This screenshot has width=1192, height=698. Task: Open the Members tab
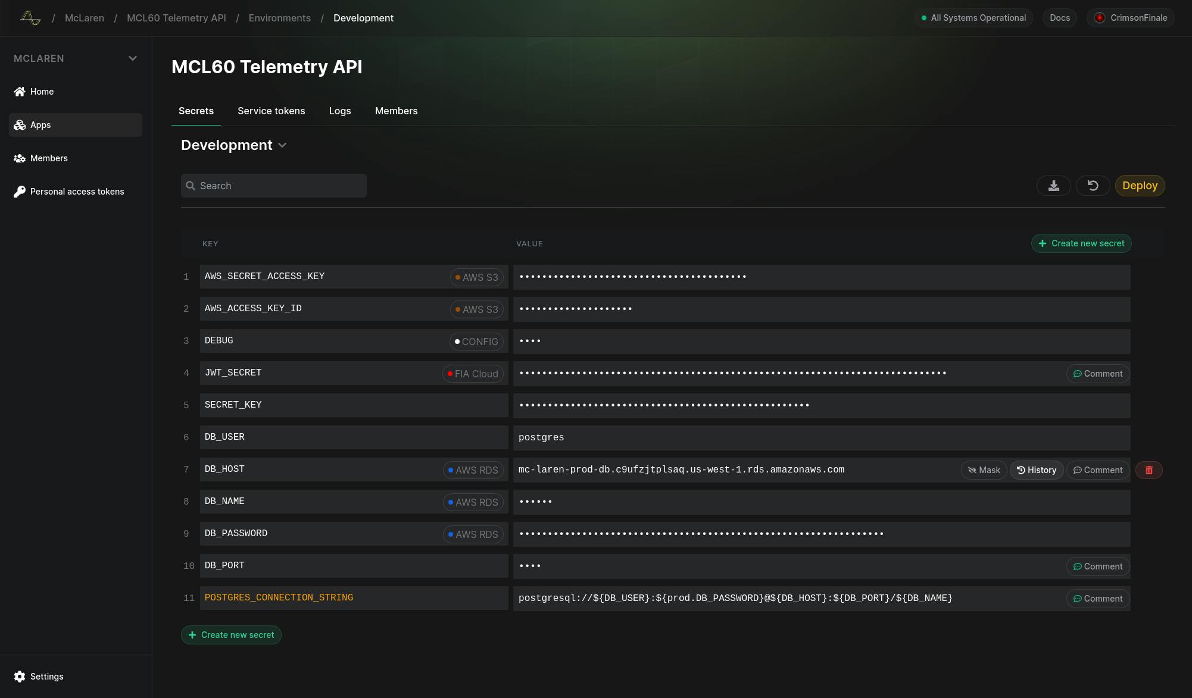pos(397,111)
